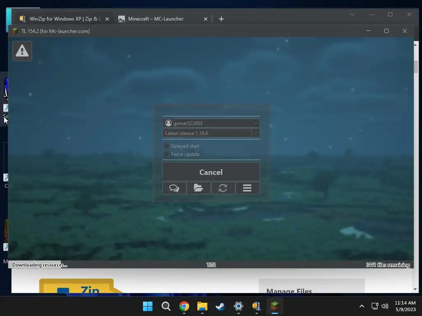The width and height of the screenshot is (422, 316).
Task: Click the Manage Files heading on webpage
Action: (x=289, y=291)
